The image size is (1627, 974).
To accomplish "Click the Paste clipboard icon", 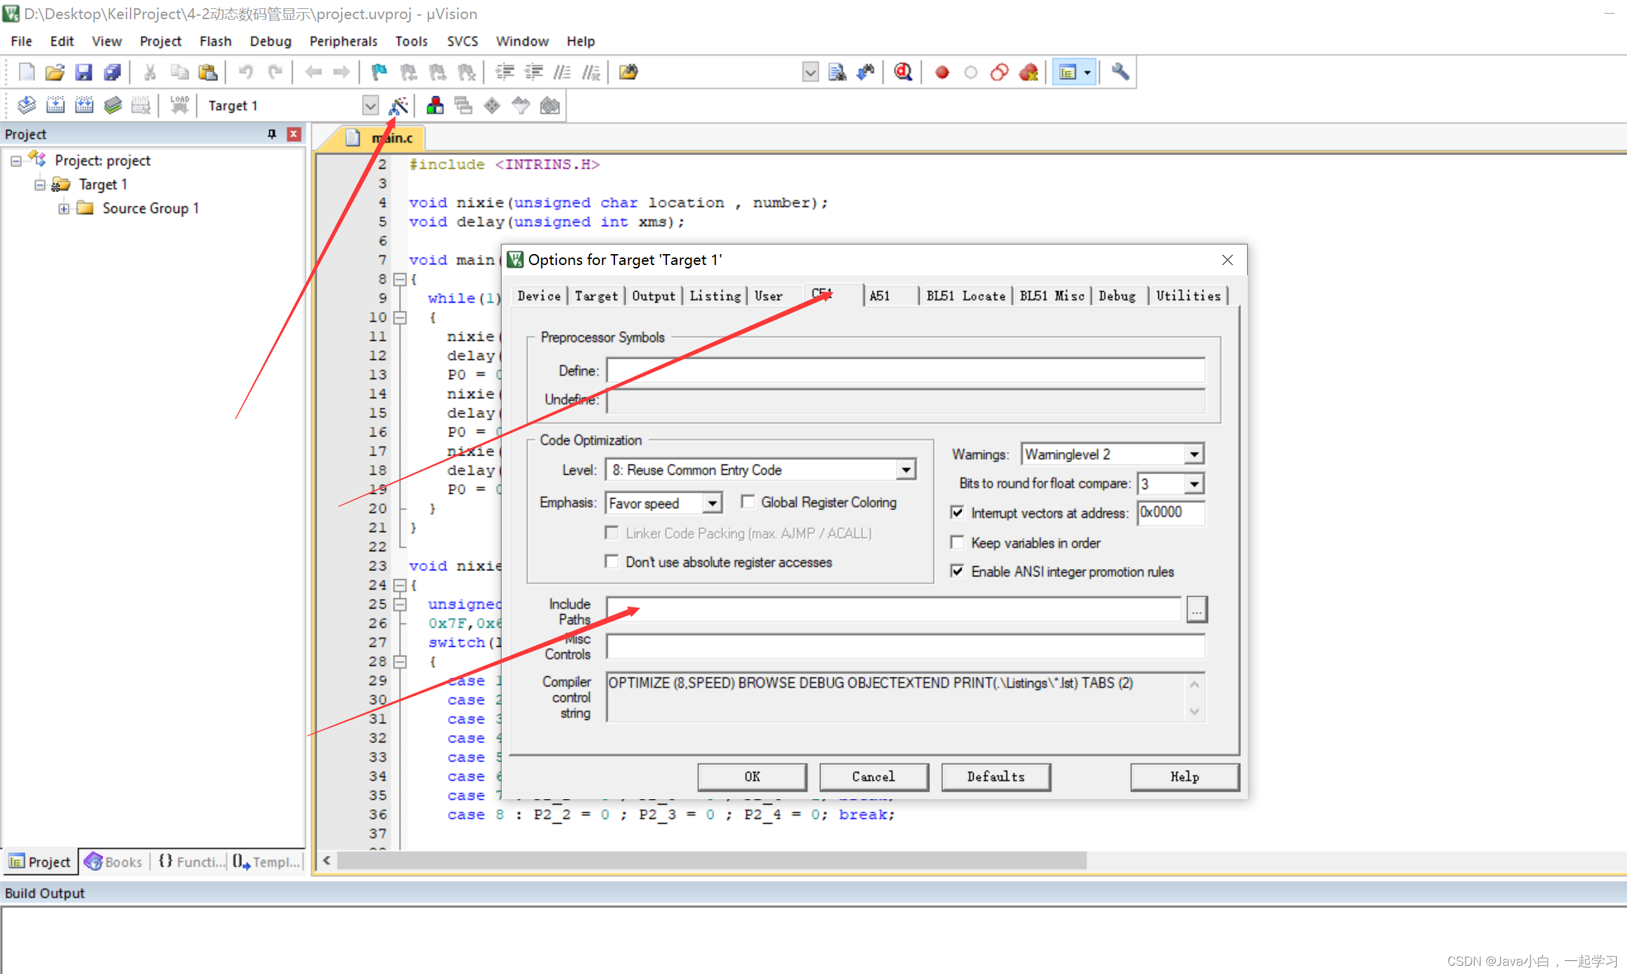I will point(208,72).
